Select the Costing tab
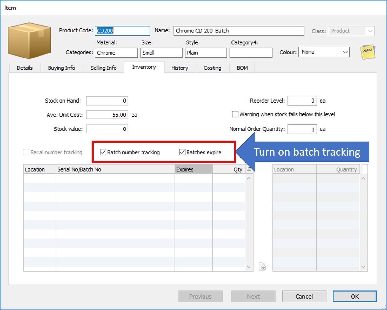Screen dimensions: 387x310 coord(212,67)
